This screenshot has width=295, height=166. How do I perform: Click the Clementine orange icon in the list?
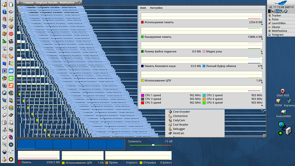170,116
